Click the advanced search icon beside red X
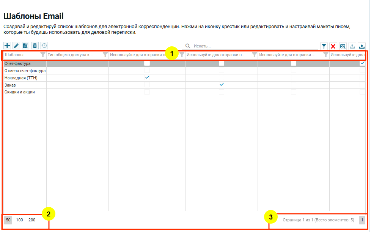This screenshot has height=232, width=371. pos(343,46)
